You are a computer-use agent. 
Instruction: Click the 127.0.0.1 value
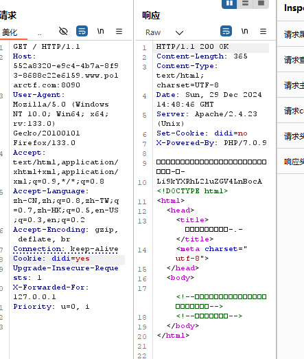point(34,297)
